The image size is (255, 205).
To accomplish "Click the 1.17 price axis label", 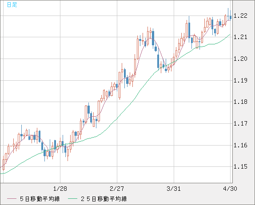I will tap(240, 123).
